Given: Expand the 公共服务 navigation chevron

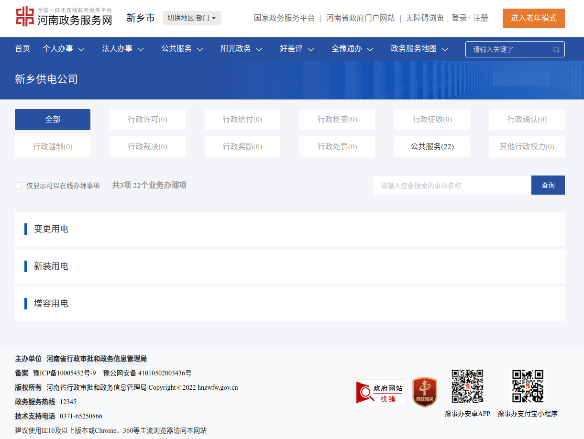Looking at the screenshot, I should pos(200,49).
